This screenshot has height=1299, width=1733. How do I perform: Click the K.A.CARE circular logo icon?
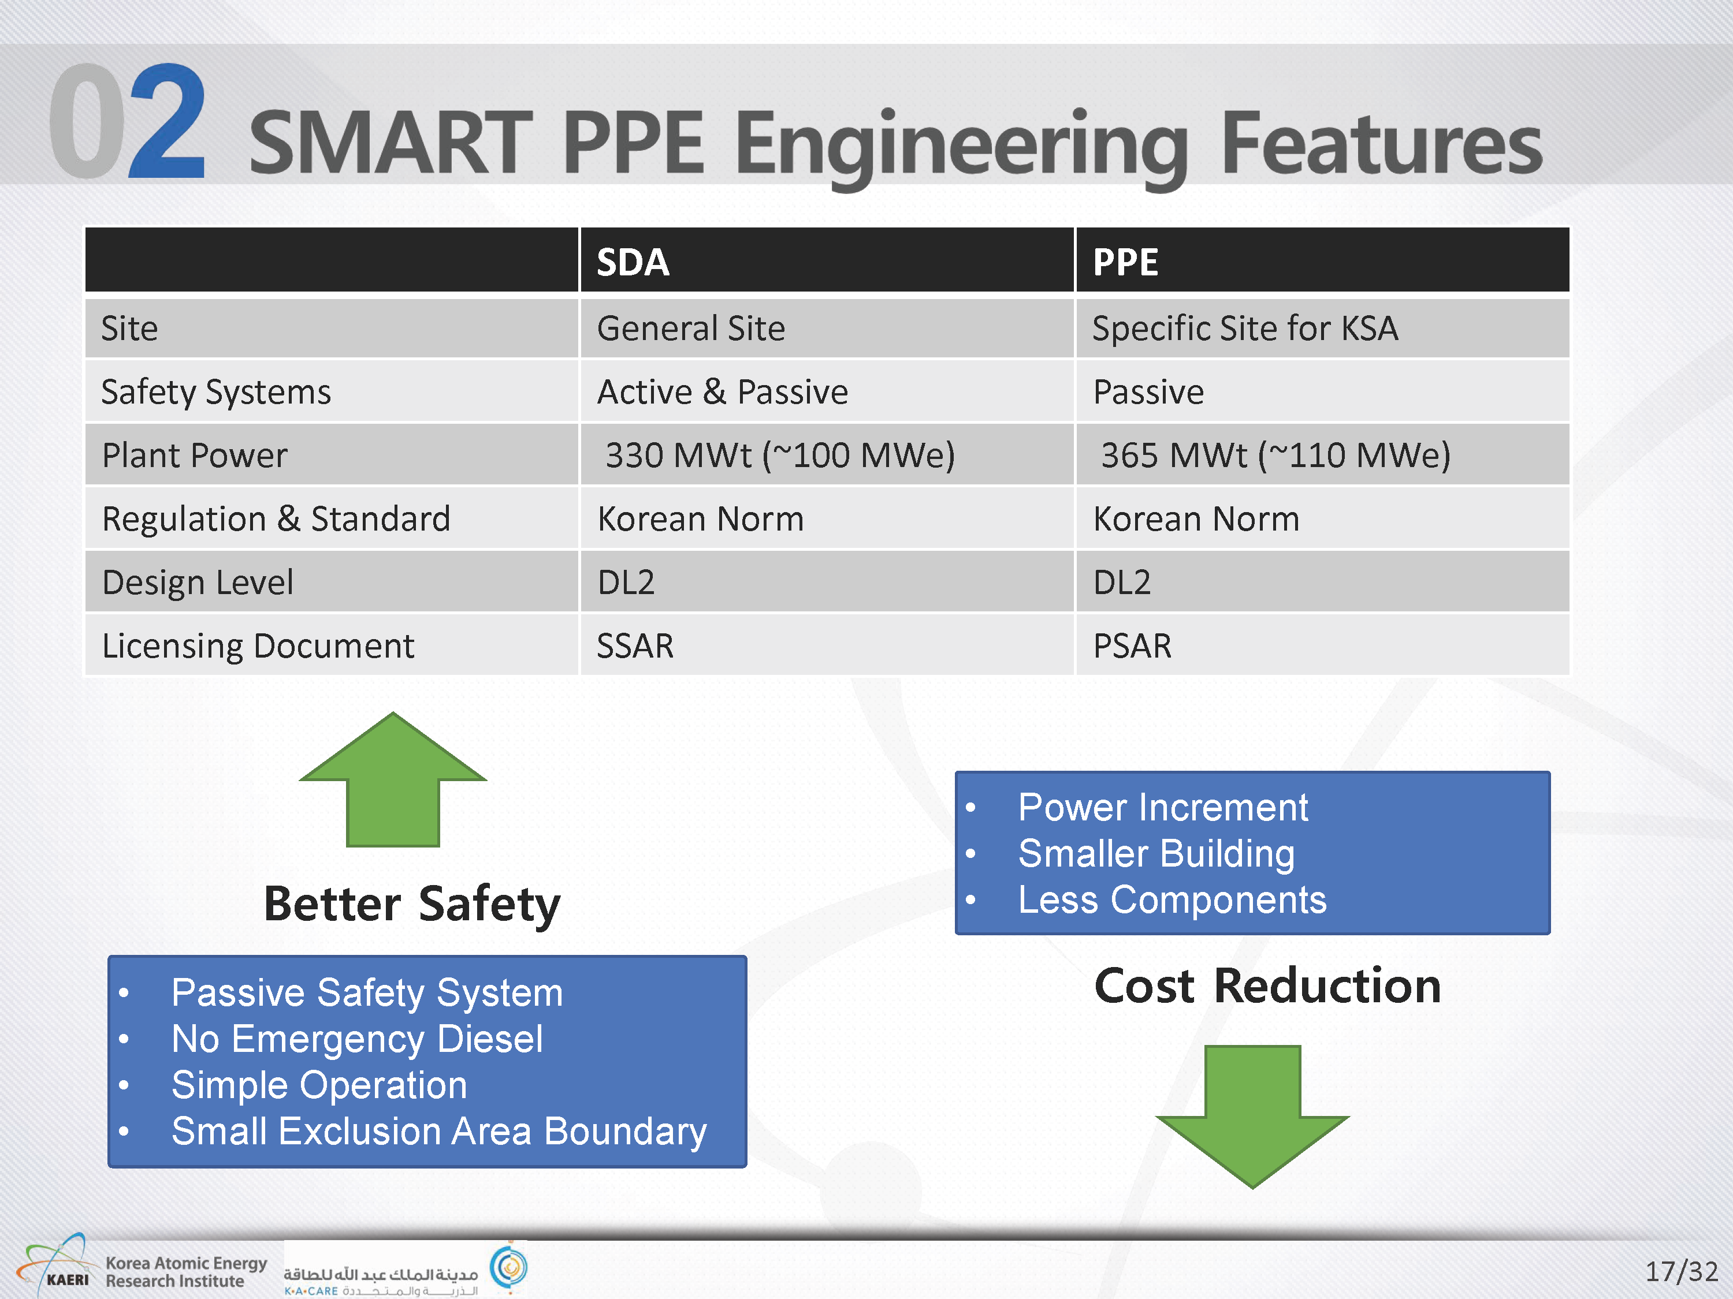coord(508,1266)
